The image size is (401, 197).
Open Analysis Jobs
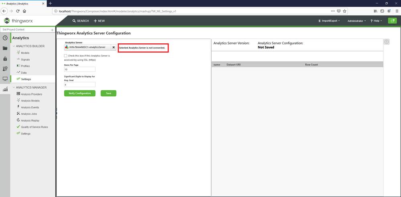click(x=29, y=114)
